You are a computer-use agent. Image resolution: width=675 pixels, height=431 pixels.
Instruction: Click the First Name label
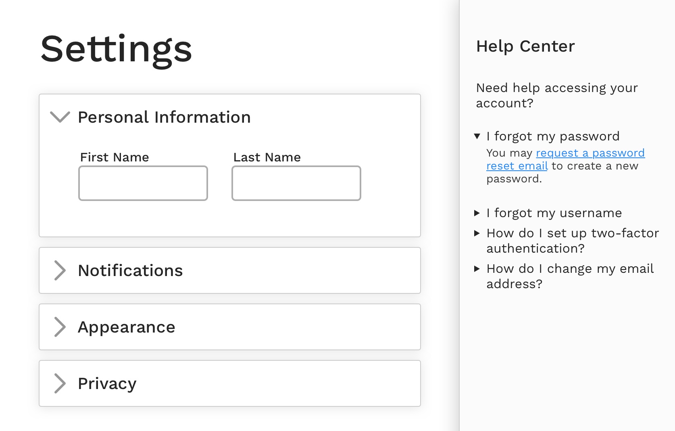115,157
